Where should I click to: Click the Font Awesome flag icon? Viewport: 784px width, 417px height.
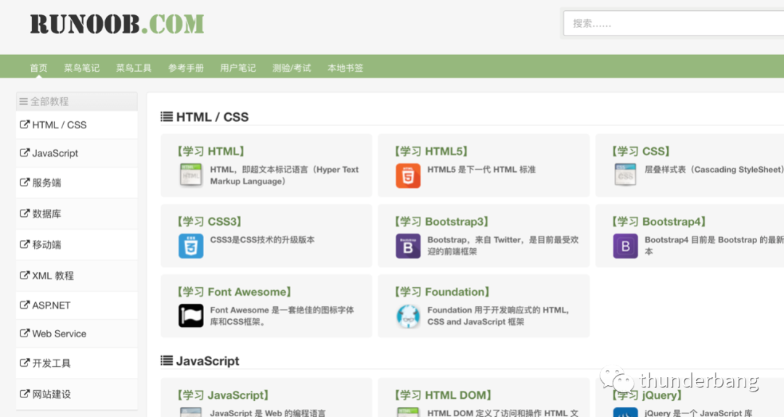click(190, 315)
